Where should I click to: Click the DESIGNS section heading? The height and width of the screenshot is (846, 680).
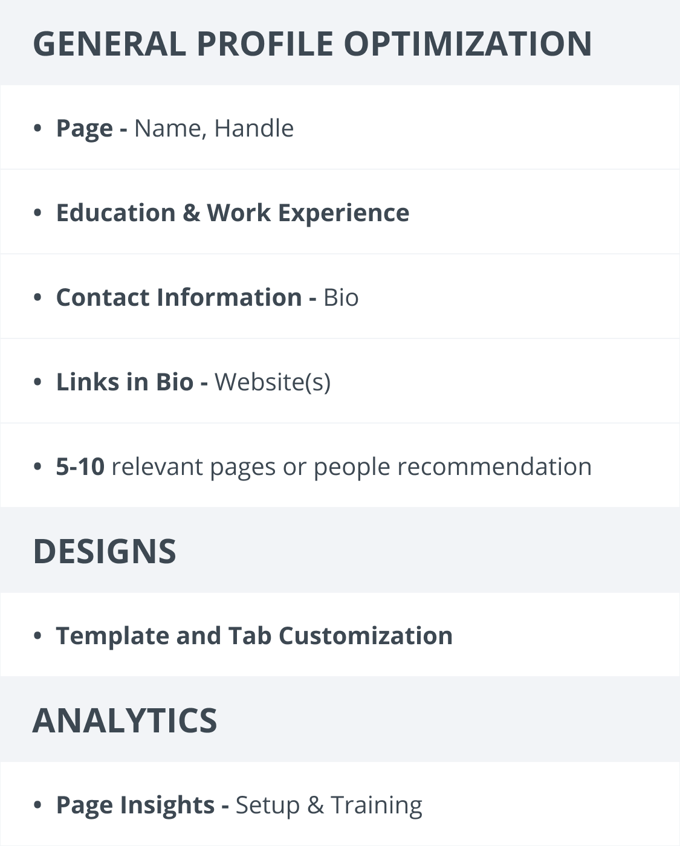click(105, 551)
